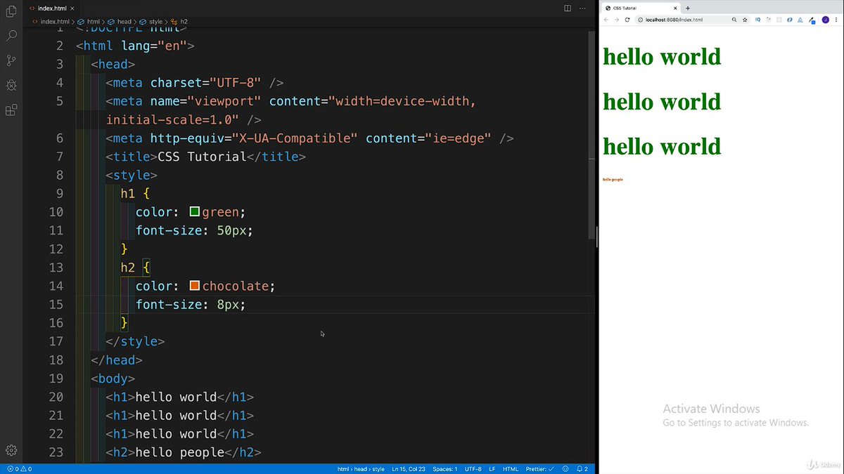
Task: Click the meta charset UTF-8 line
Action: click(195, 82)
